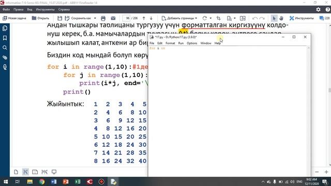Click the Print icon in toolbar
The image size is (331, 186).
point(103,19)
